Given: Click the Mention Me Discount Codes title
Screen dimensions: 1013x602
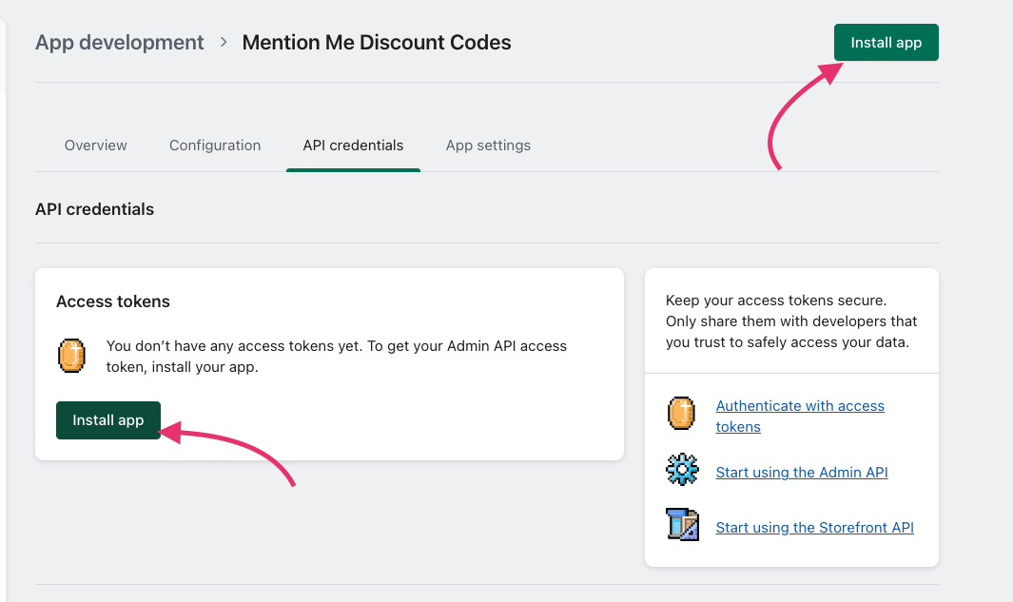Looking at the screenshot, I should pyautogui.click(x=377, y=43).
